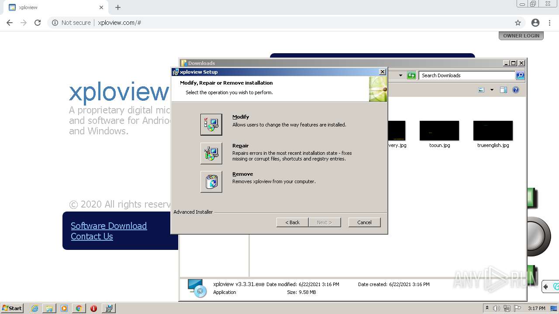Go back in Chrome
The height and width of the screenshot is (314, 559).
click(x=9, y=23)
